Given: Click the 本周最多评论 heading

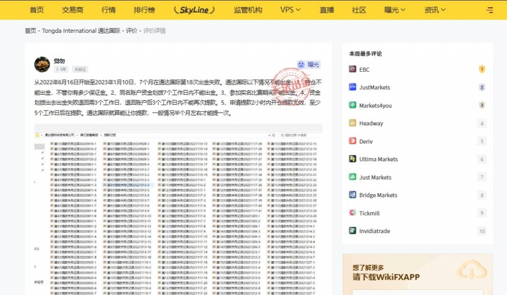Looking at the screenshot, I should click(365, 54).
